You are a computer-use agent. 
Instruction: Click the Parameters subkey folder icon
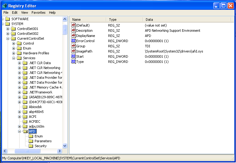[31, 141]
